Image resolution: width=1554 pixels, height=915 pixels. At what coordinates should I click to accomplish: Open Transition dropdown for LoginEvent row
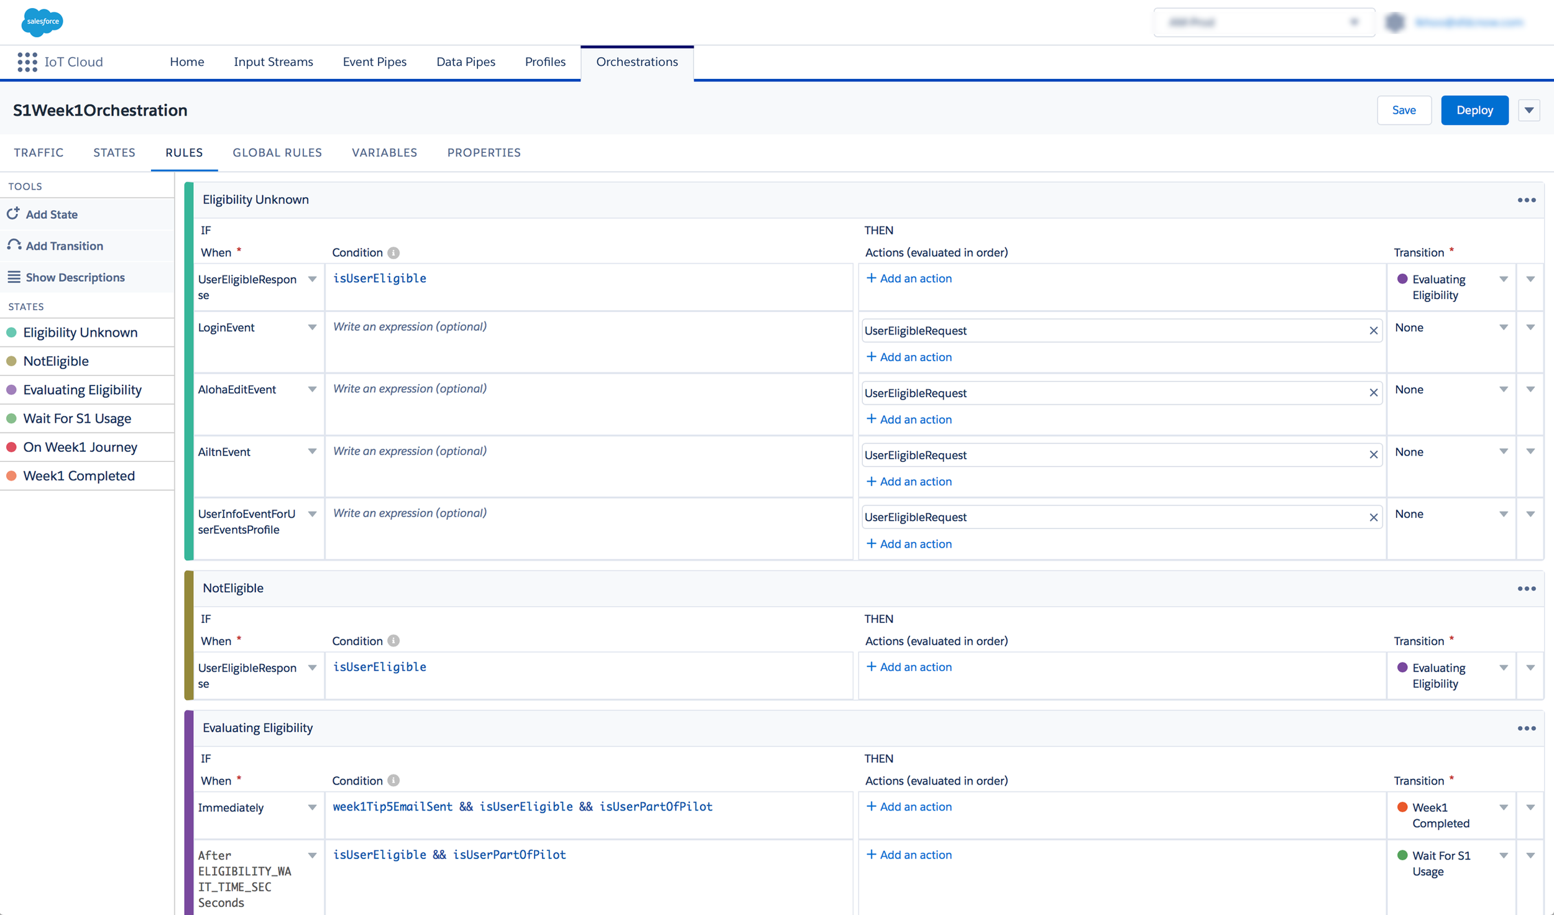[x=1503, y=328]
